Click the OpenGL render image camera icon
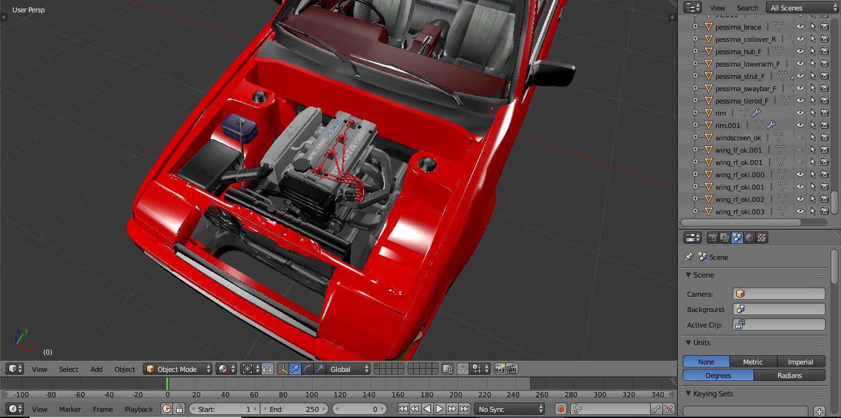The height and width of the screenshot is (418, 841). click(x=499, y=369)
